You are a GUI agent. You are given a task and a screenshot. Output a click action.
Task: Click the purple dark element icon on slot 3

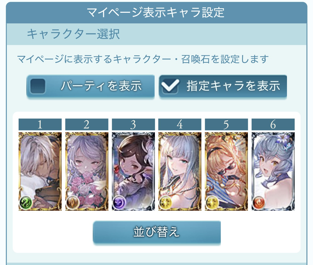[119, 203]
